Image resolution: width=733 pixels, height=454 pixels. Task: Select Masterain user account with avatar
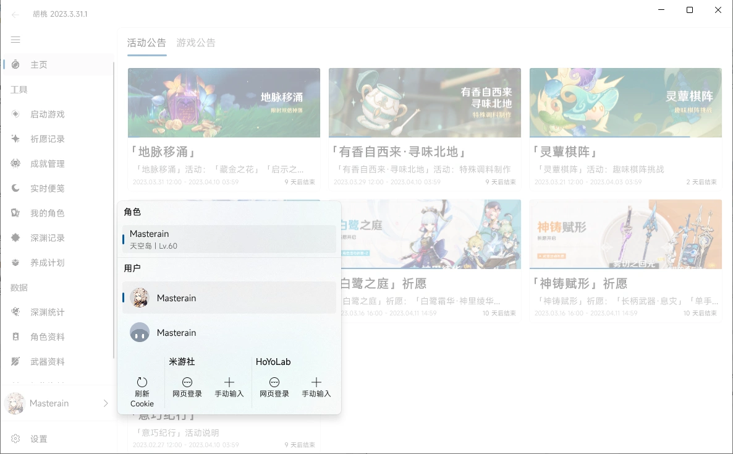(229, 298)
